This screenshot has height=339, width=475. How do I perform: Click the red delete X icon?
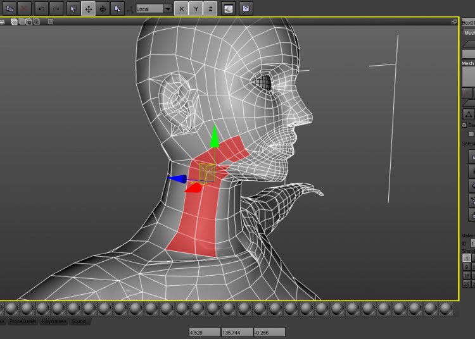pyautogui.click(x=25, y=9)
